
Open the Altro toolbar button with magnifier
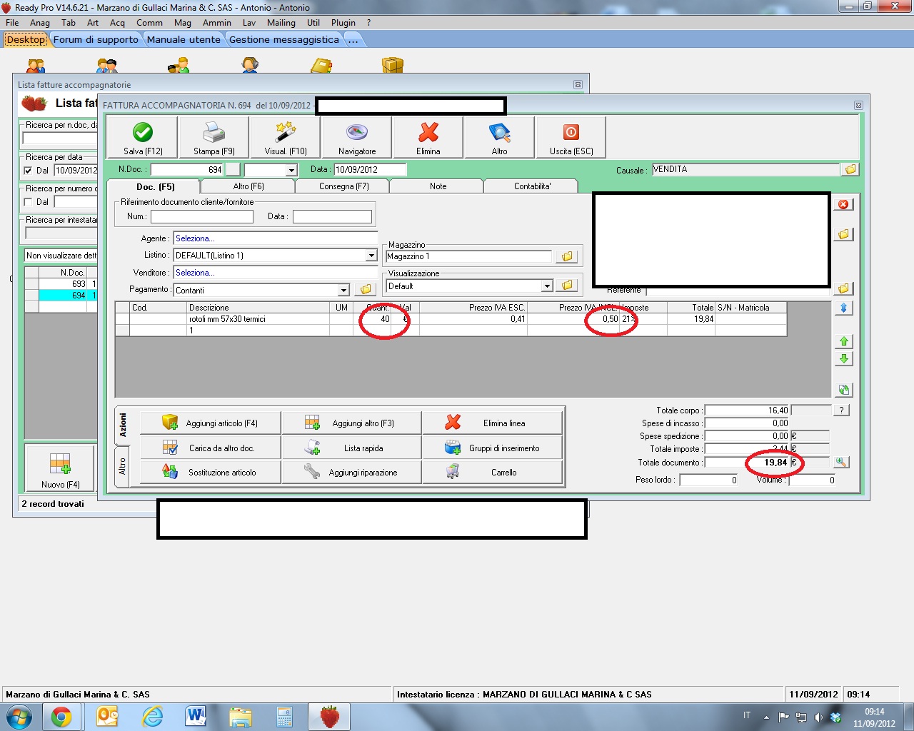[x=500, y=137]
